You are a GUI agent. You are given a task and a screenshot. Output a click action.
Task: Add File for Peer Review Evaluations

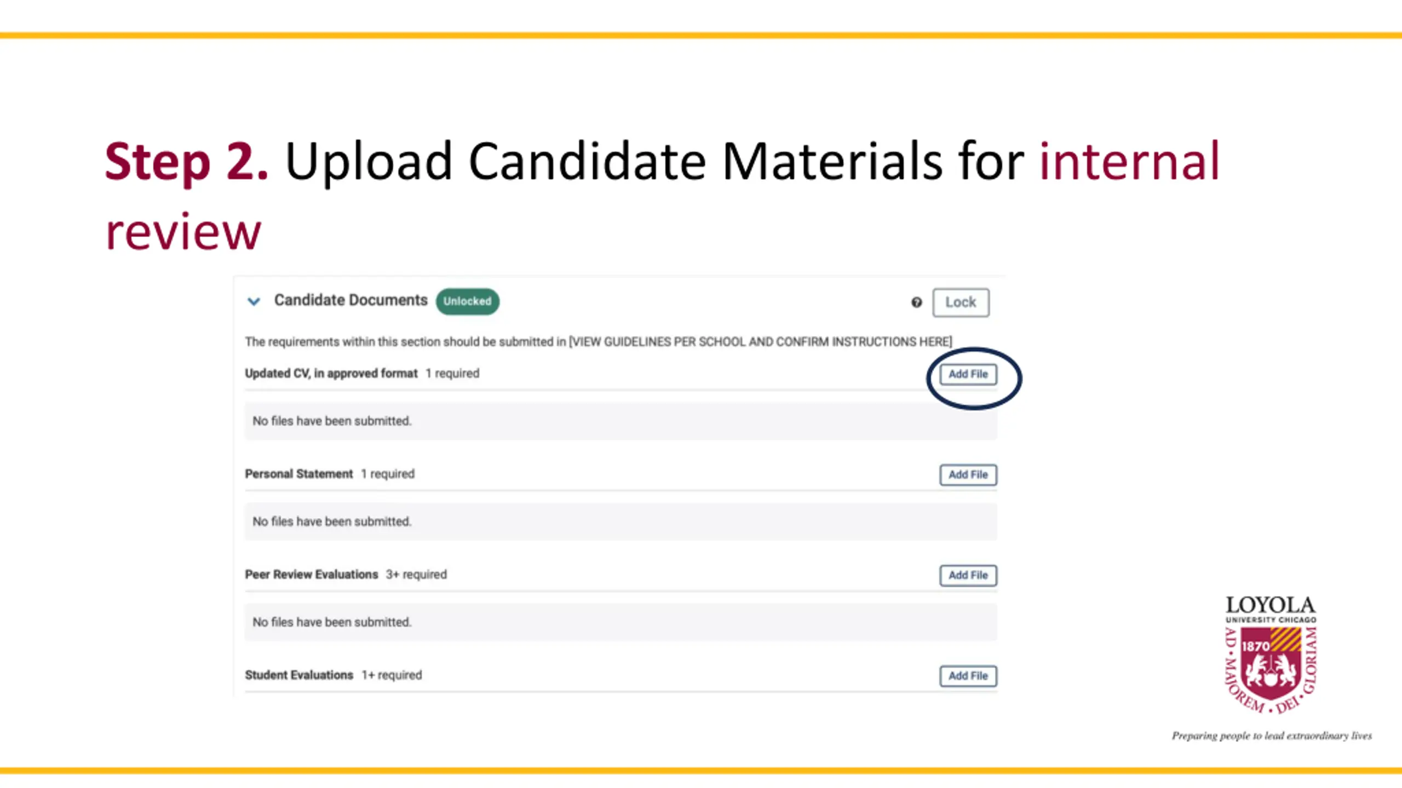coord(968,575)
